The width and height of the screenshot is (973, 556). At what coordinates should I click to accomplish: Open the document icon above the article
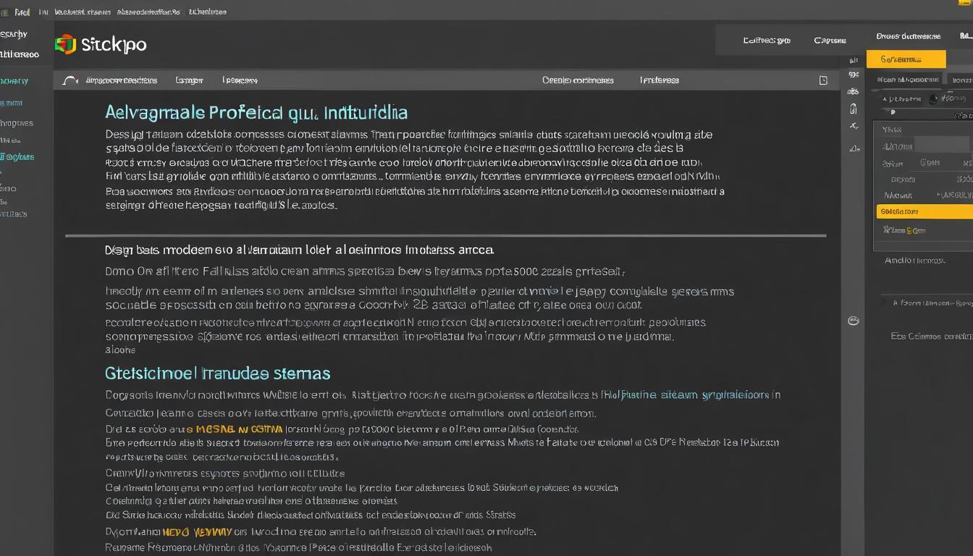pos(823,80)
